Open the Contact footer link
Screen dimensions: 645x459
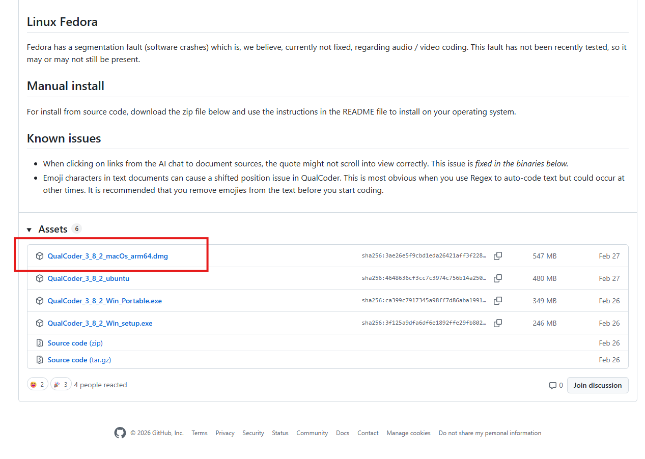click(x=368, y=433)
